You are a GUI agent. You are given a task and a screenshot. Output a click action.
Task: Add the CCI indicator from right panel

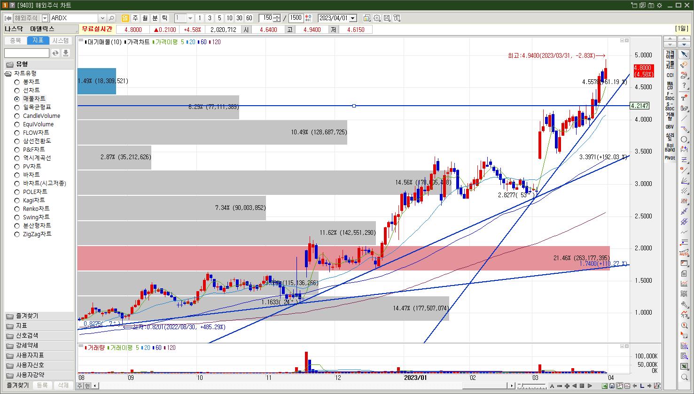click(x=670, y=75)
